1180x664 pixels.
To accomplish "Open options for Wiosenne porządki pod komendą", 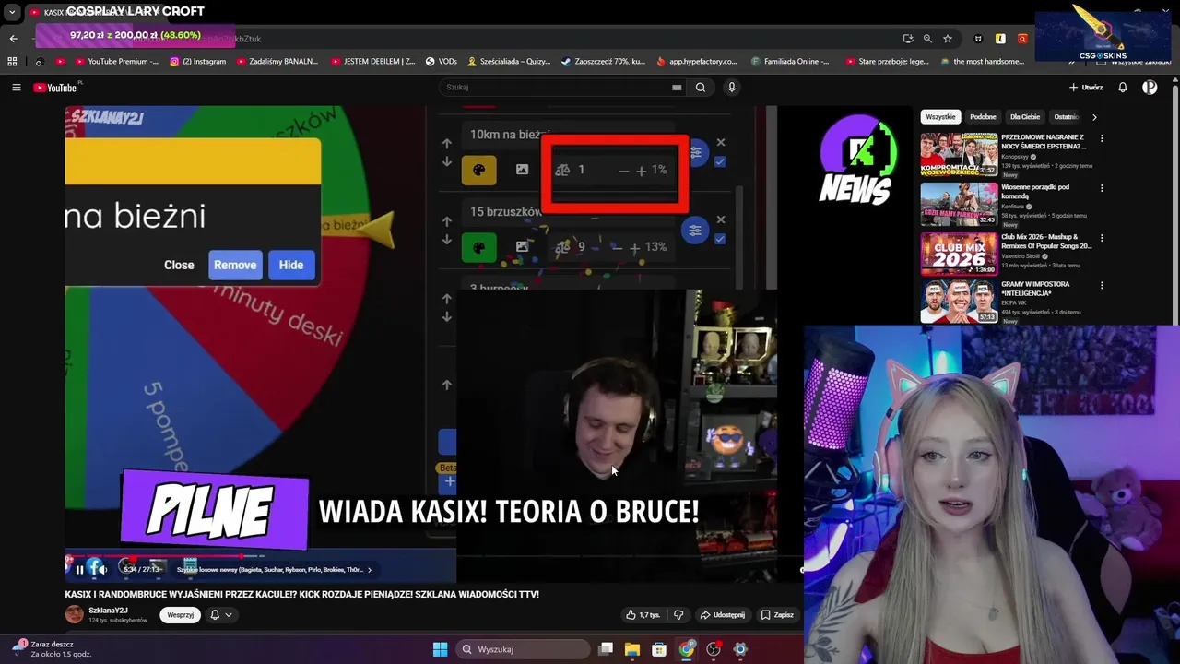I will pos(1101,189).
